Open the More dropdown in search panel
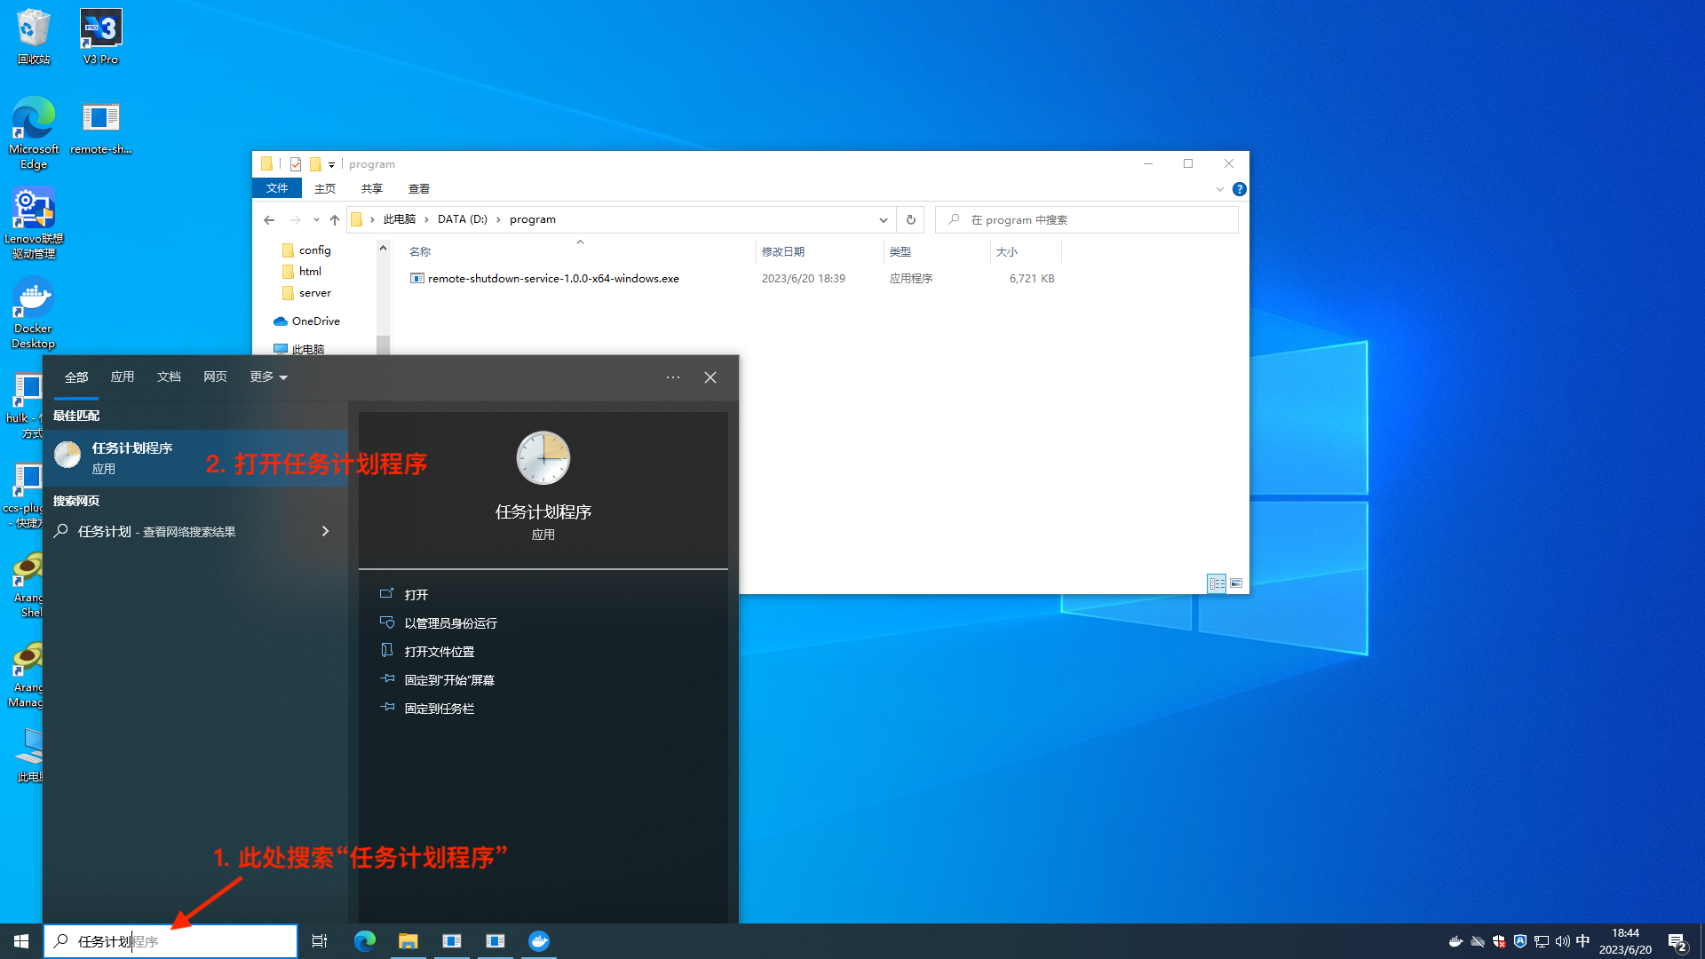This screenshot has width=1705, height=959. point(268,376)
